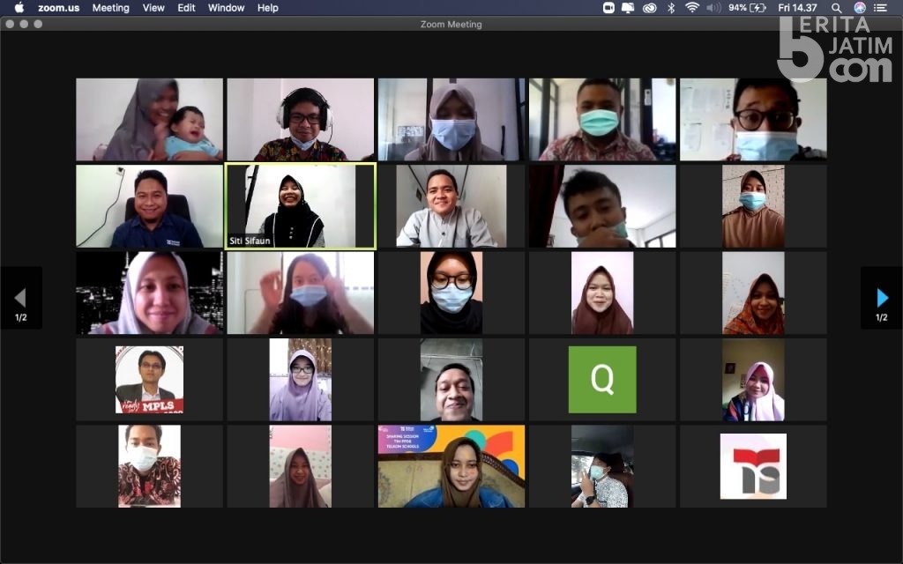Screen dimensions: 903x564
Task: Open the Creative Cloud menu bar icon
Action: pos(650,7)
